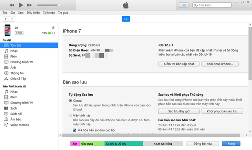Open the Tài khoản menu
252x150 pixels.
point(49,13)
